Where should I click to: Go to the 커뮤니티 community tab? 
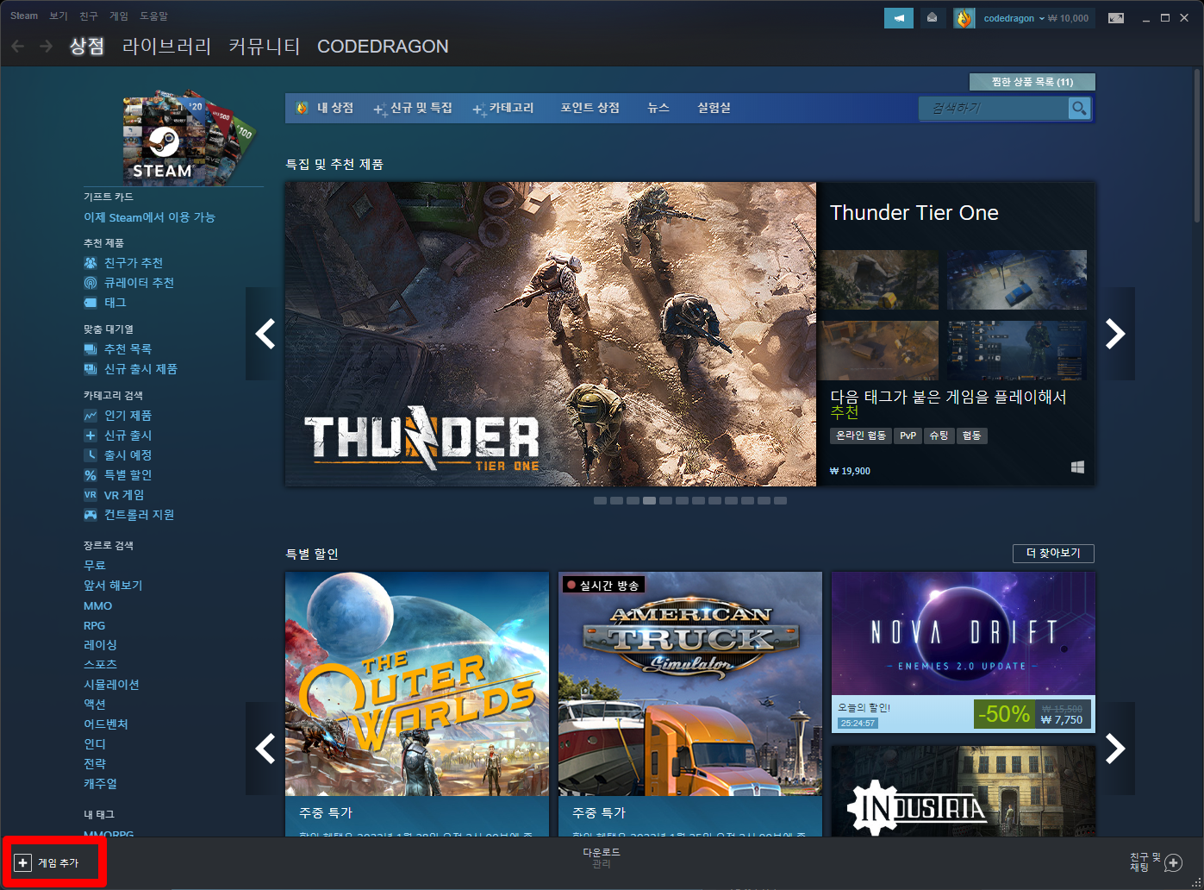[x=265, y=46]
